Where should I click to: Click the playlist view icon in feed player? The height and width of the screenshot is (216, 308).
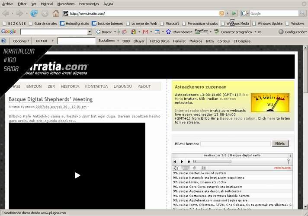[x=186, y=168]
